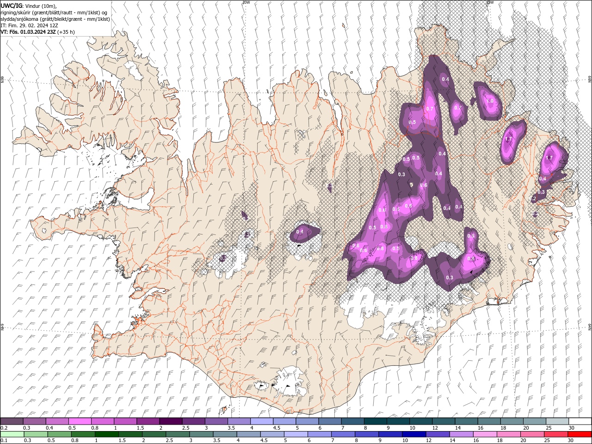Image resolution: width=592 pixels, height=444 pixels.
Task: Pick the 0.8–1 swatch on the lower rain scale
Action: tap(83, 434)
